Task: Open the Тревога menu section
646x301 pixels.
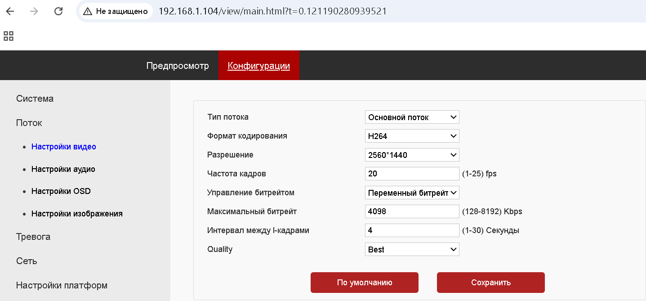Action: pyautogui.click(x=33, y=237)
